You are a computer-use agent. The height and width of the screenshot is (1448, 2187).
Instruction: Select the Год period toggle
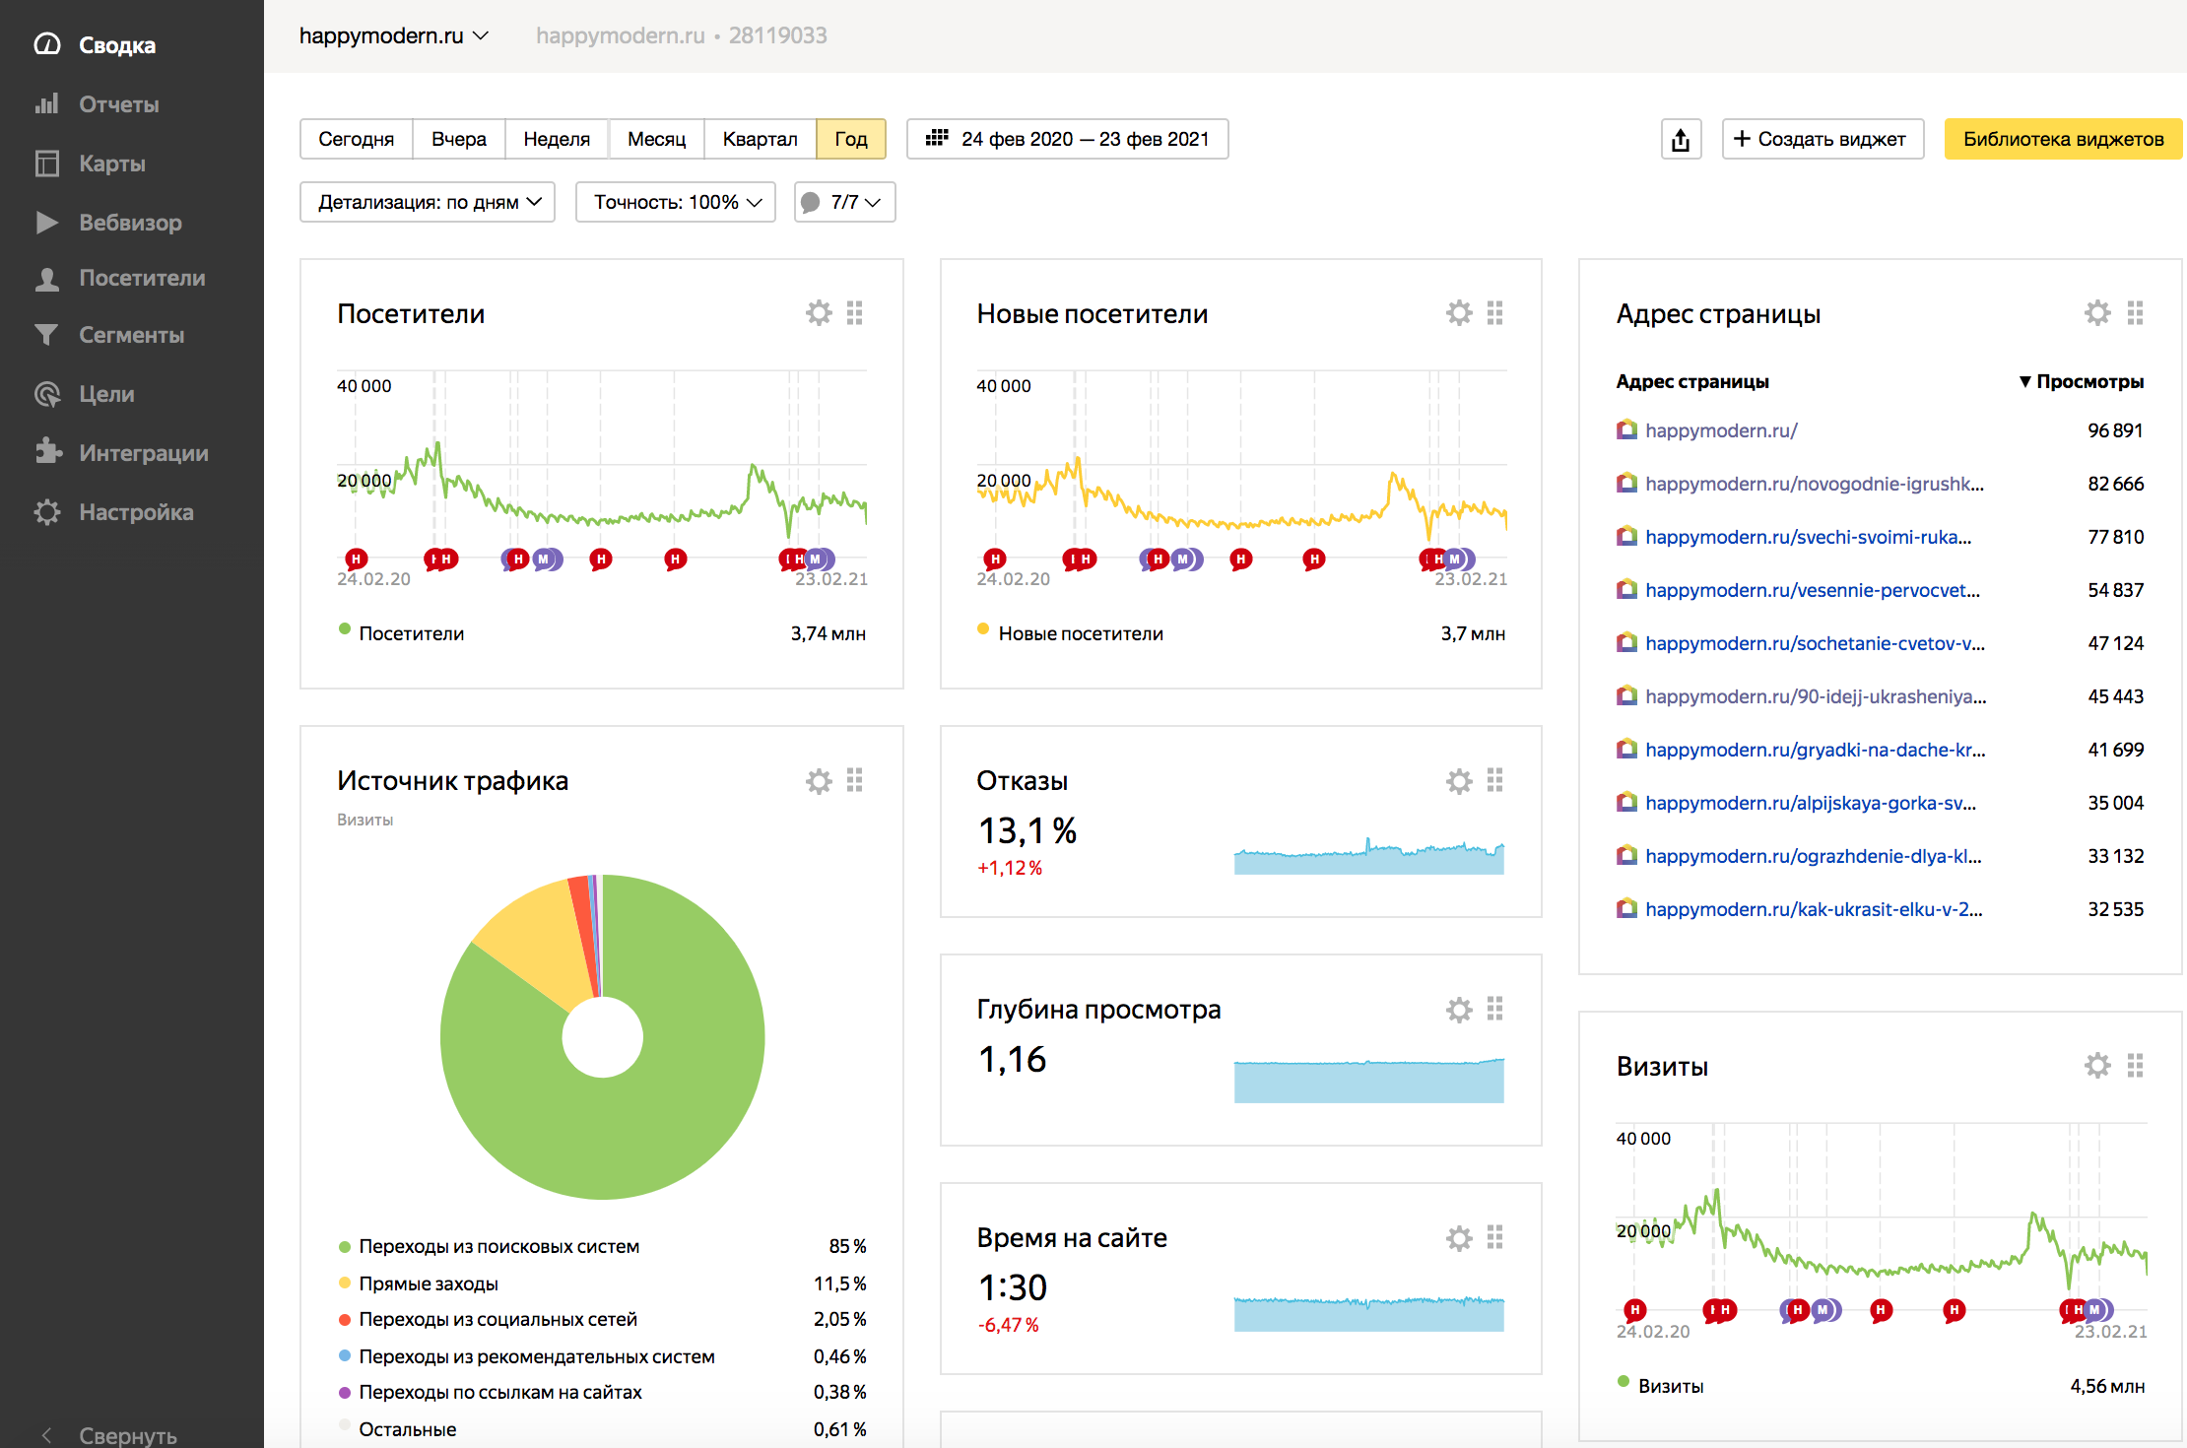click(x=850, y=139)
